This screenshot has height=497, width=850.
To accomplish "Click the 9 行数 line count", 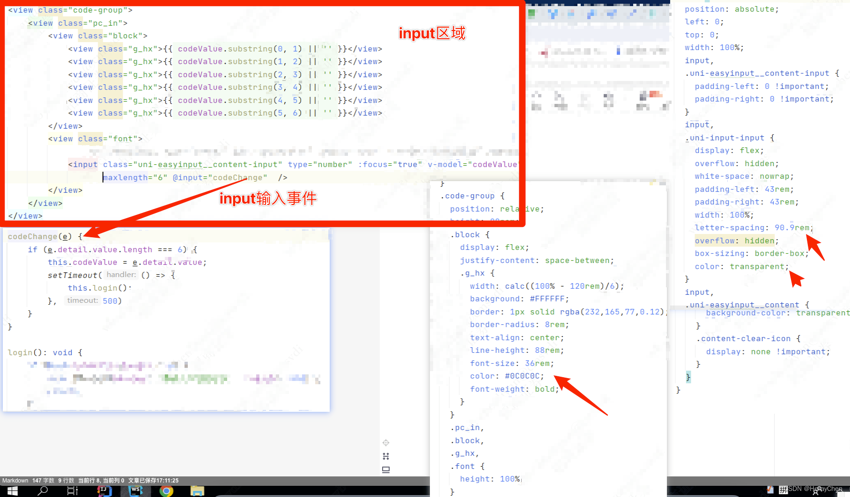I will [x=66, y=481].
